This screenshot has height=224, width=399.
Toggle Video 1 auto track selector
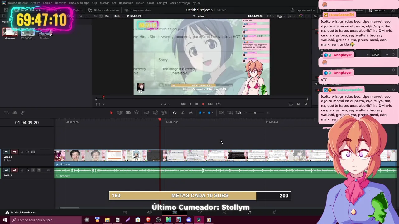27,152
